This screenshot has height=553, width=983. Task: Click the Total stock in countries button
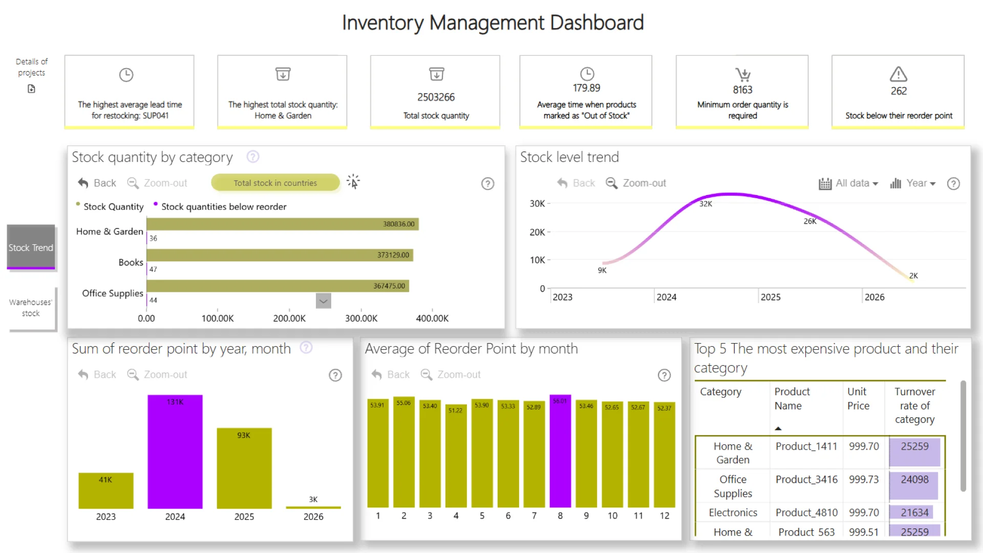tap(275, 183)
